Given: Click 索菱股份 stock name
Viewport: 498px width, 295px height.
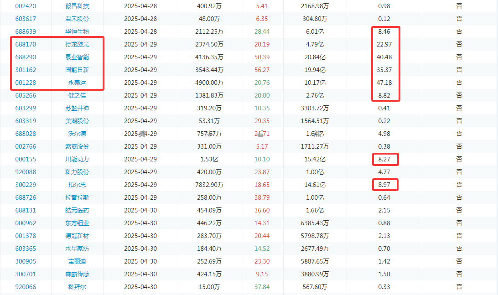Looking at the screenshot, I should [x=77, y=146].
